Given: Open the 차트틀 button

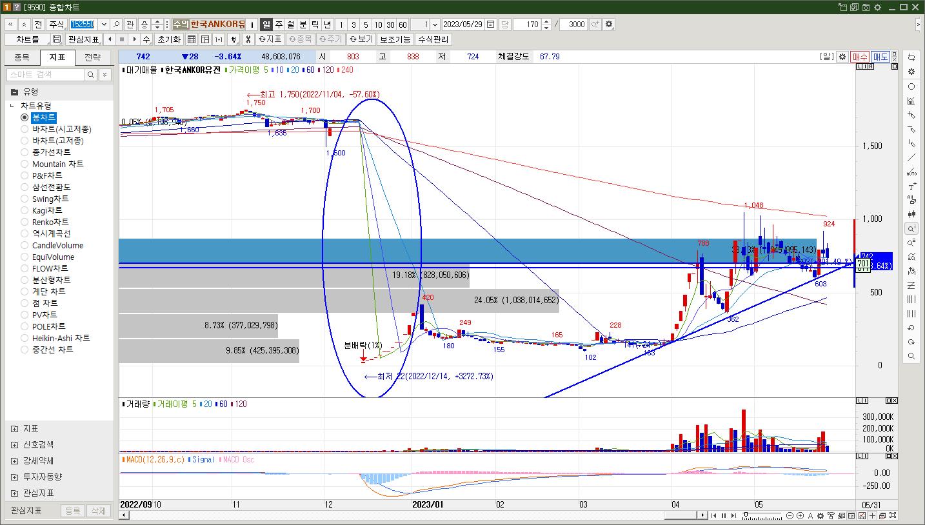Looking at the screenshot, I should (28, 39).
